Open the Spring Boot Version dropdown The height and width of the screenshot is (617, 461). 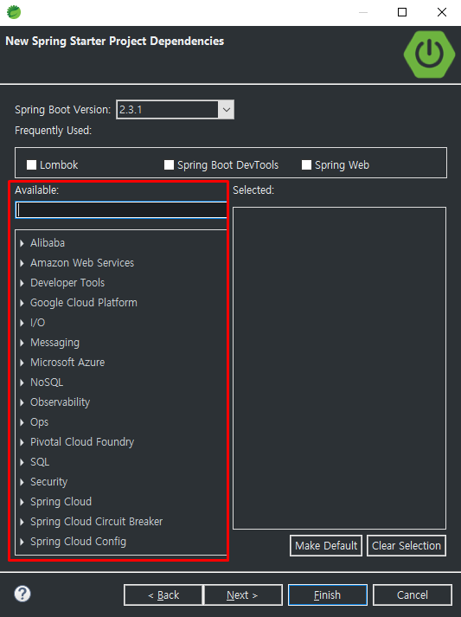226,109
